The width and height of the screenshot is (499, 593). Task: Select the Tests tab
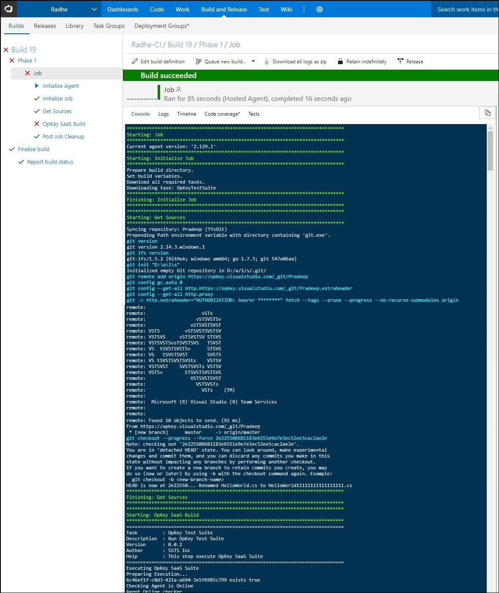(x=254, y=114)
